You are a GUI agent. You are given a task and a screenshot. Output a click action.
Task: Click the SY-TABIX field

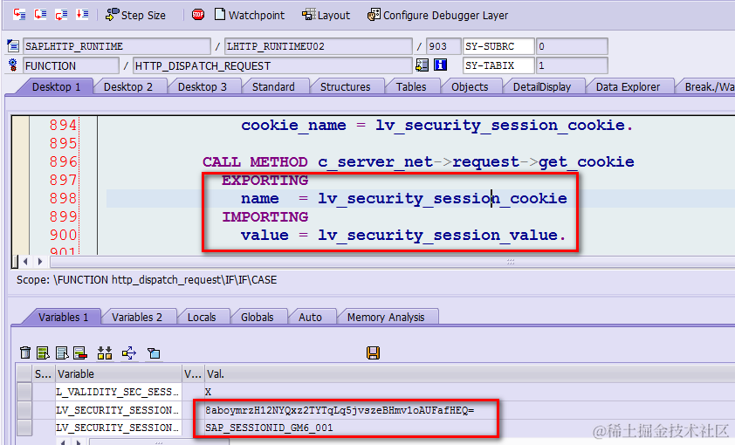498,65
